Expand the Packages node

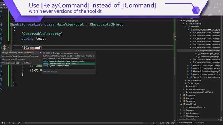186,83
